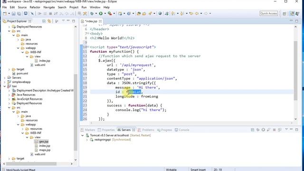The image size is (304, 171).
Task: Switch to the Progress tab
Action: click(x=164, y=130)
